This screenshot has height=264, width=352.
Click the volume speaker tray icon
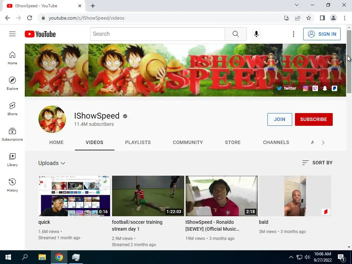coord(307,257)
